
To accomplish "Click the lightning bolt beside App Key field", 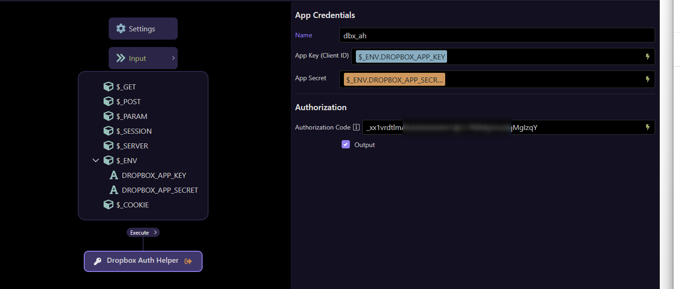I will click(647, 56).
